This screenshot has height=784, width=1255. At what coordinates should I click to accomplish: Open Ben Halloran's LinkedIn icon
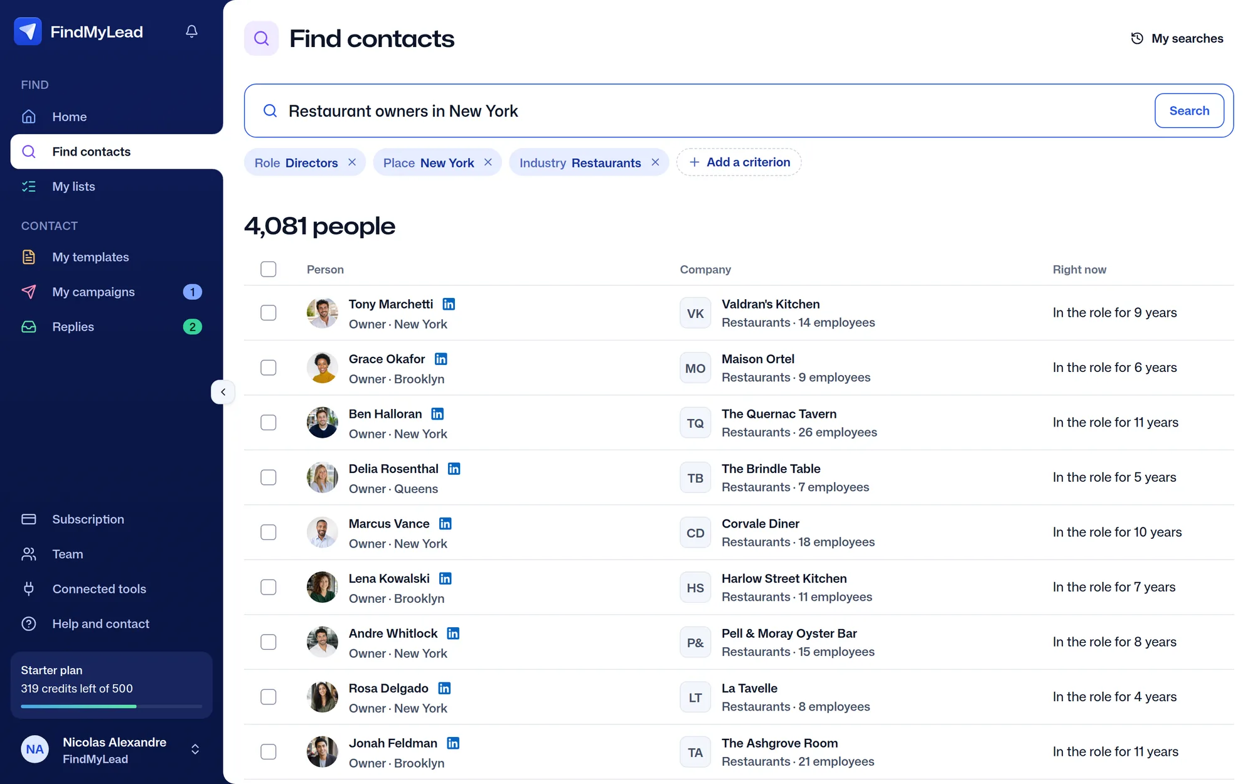[x=437, y=414]
